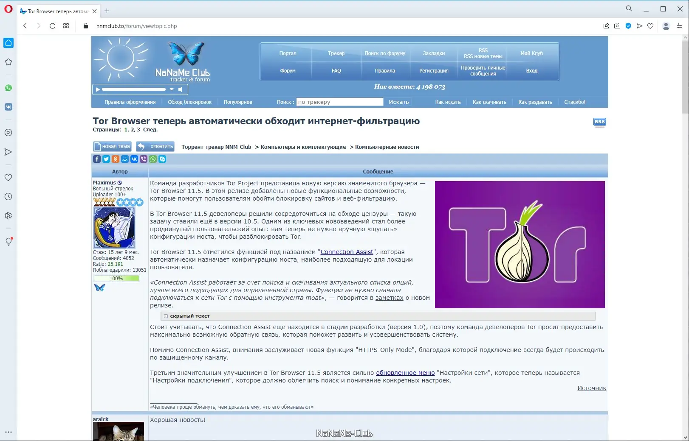Reload the current page
This screenshot has height=441, width=689.
pyautogui.click(x=52, y=26)
